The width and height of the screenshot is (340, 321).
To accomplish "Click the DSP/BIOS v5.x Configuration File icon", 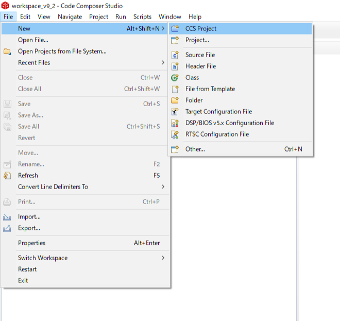I will tap(175, 123).
